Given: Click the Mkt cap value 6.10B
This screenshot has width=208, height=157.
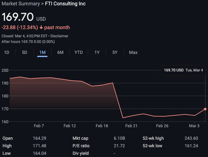Looking at the screenshot, I should pyautogui.click(x=119, y=138).
